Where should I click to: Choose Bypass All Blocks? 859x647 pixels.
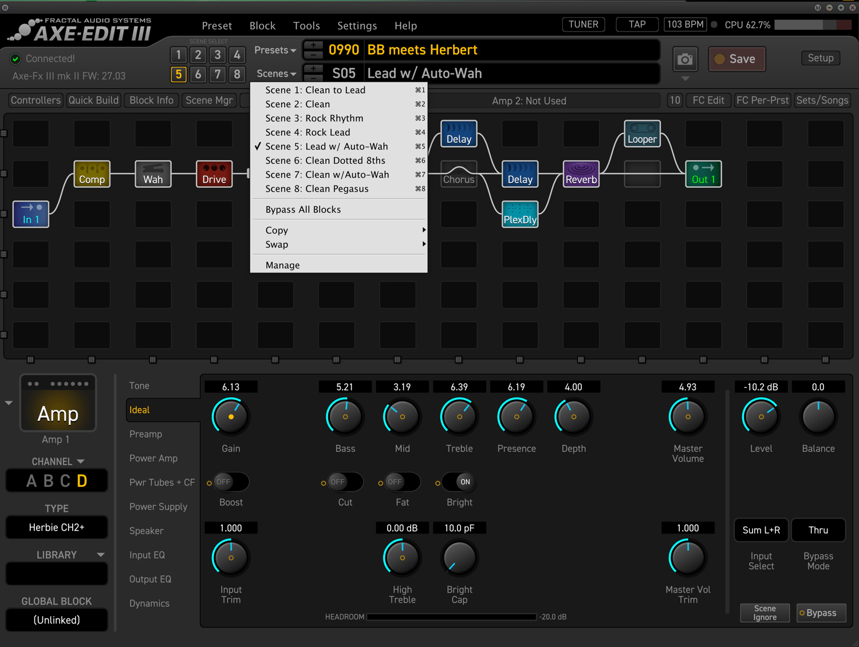[339, 210]
